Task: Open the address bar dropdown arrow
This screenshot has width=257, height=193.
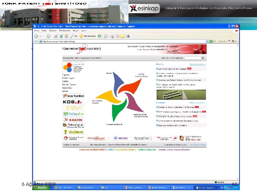Action: tap(207, 41)
